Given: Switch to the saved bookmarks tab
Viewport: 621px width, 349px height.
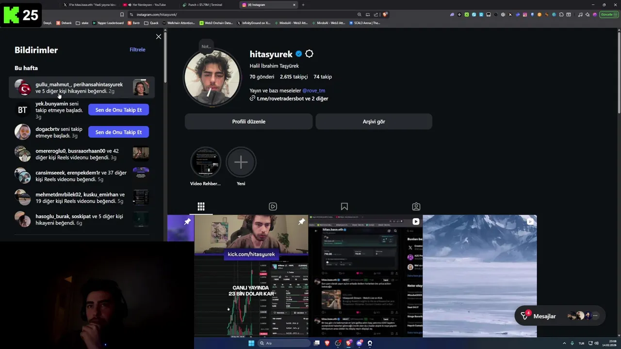Looking at the screenshot, I should [344, 206].
